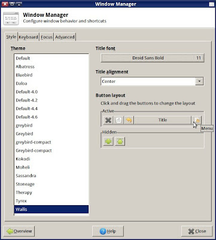Screen dimensions: 216x240
Task: Select the Stoneage theme
Action: [51, 184]
